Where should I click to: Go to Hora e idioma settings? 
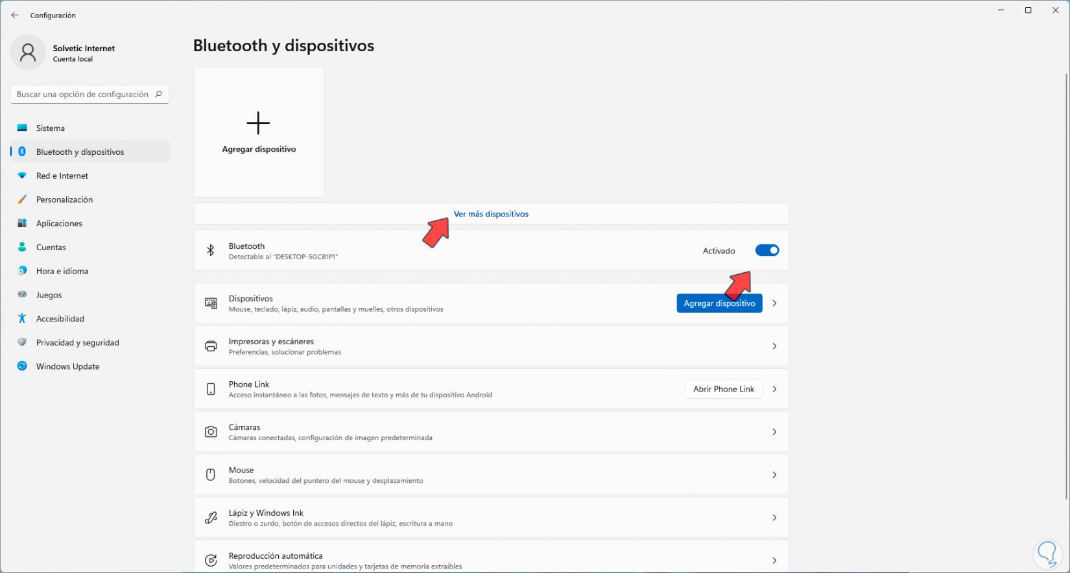[62, 271]
